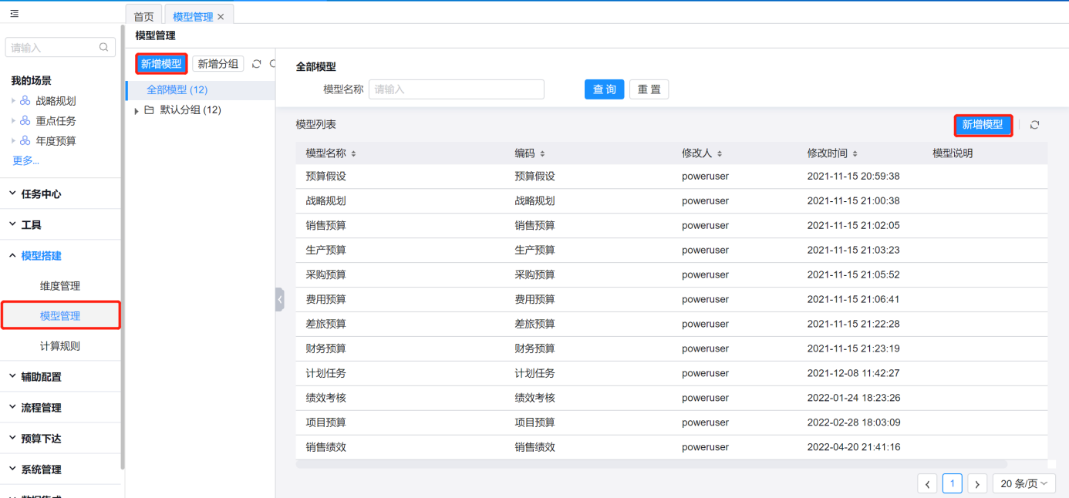Screen dimensions: 1069x498
Task: Refresh the 模型列表 table with the refresh icon
Action: [1034, 125]
